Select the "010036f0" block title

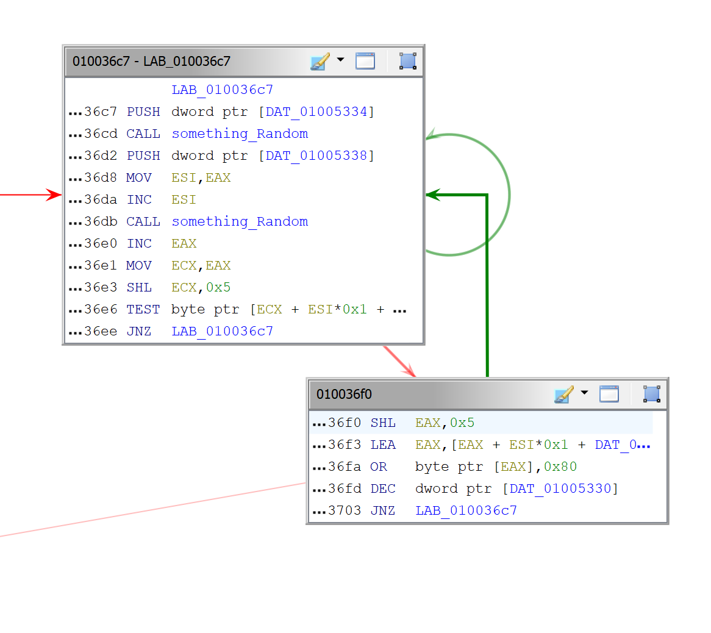click(x=344, y=394)
